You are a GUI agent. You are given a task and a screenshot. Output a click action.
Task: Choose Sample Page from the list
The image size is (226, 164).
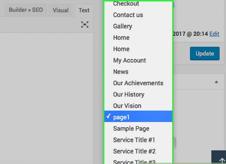point(131,129)
